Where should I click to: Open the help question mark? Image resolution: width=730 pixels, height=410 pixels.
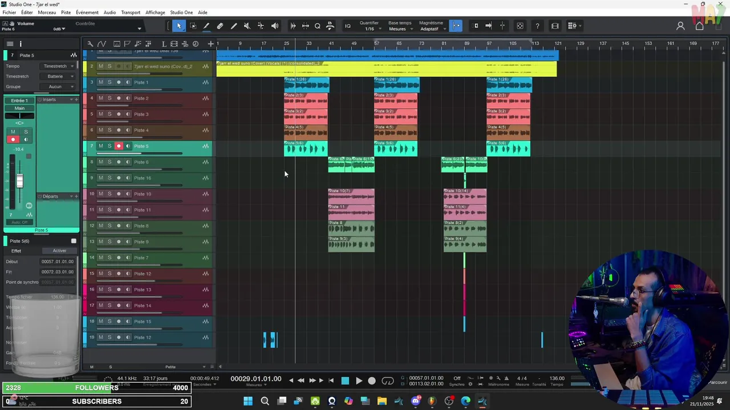click(x=537, y=26)
